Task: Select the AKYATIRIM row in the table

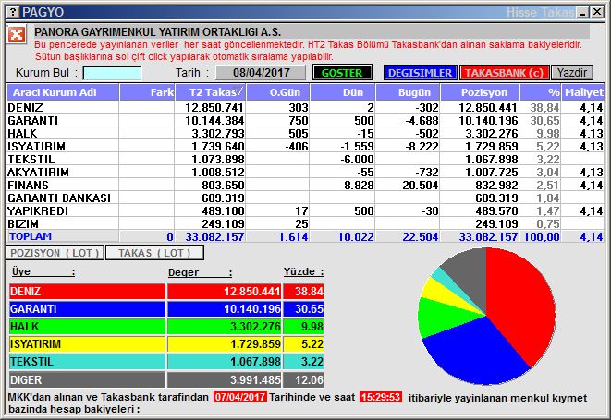Action: 305,172
